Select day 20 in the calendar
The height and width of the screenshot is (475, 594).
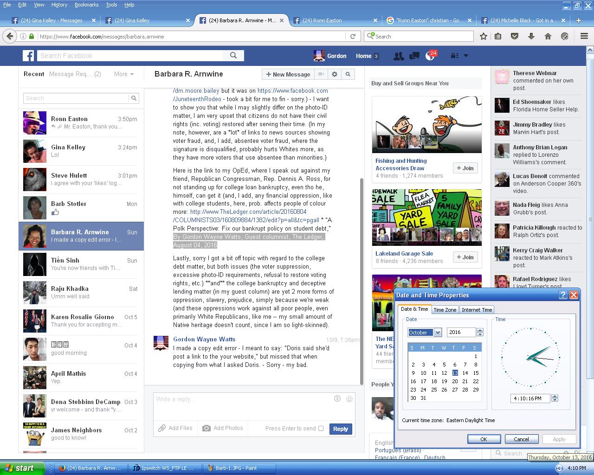[x=455, y=381]
